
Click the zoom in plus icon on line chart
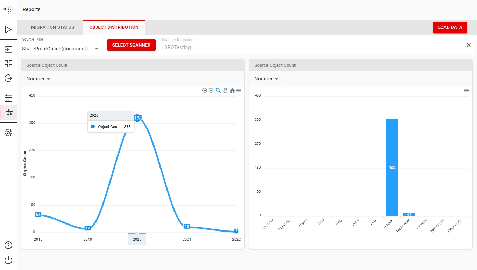(205, 91)
